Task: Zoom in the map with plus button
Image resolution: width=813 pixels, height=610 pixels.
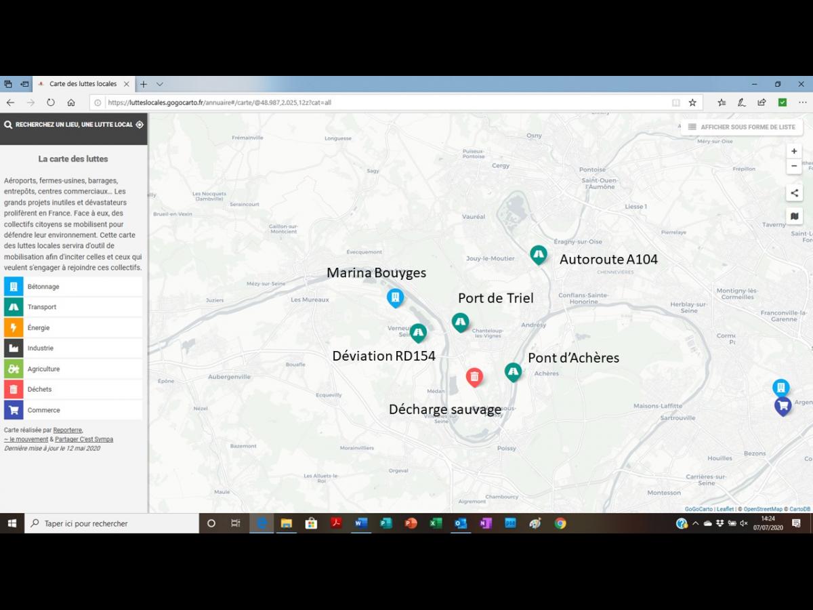Action: pyautogui.click(x=794, y=151)
